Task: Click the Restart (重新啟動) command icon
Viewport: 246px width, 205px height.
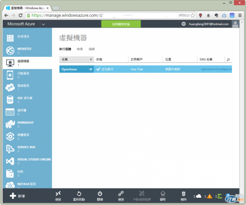Action: tap(79, 194)
